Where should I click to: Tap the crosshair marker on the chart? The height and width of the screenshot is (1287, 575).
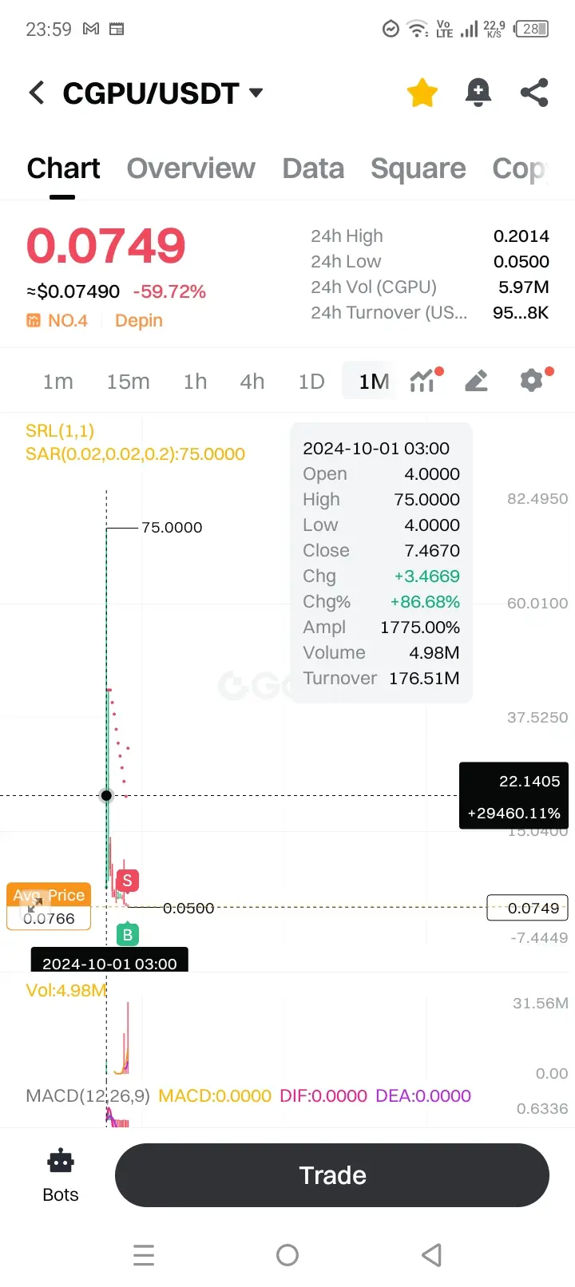coord(106,795)
